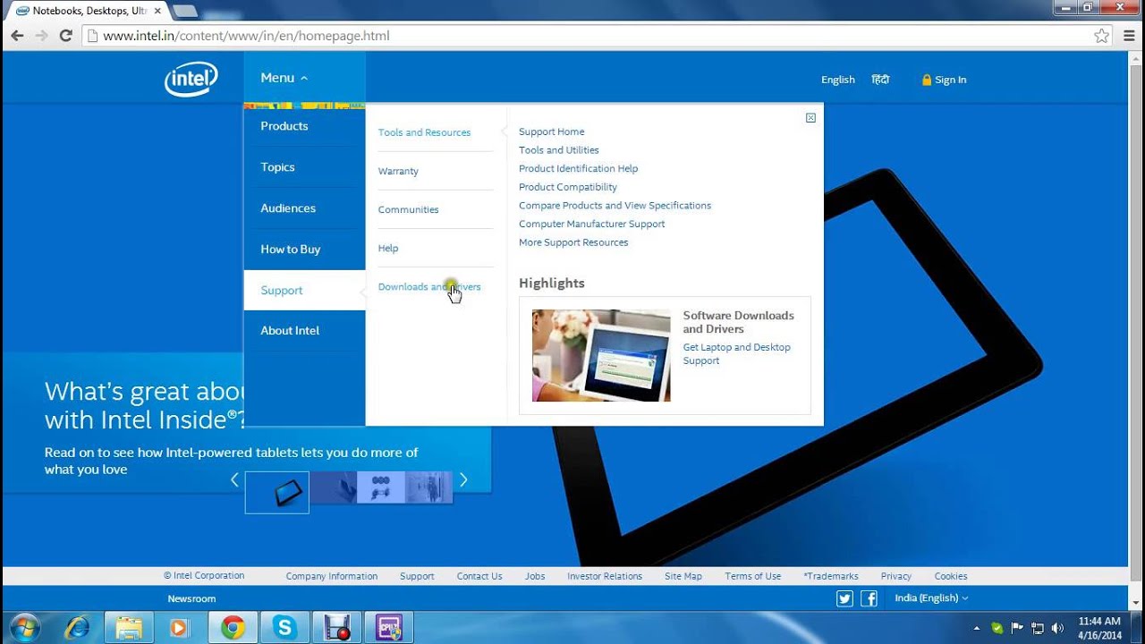The height and width of the screenshot is (644, 1145).
Task: Switch language to Hindi
Action: [880, 80]
